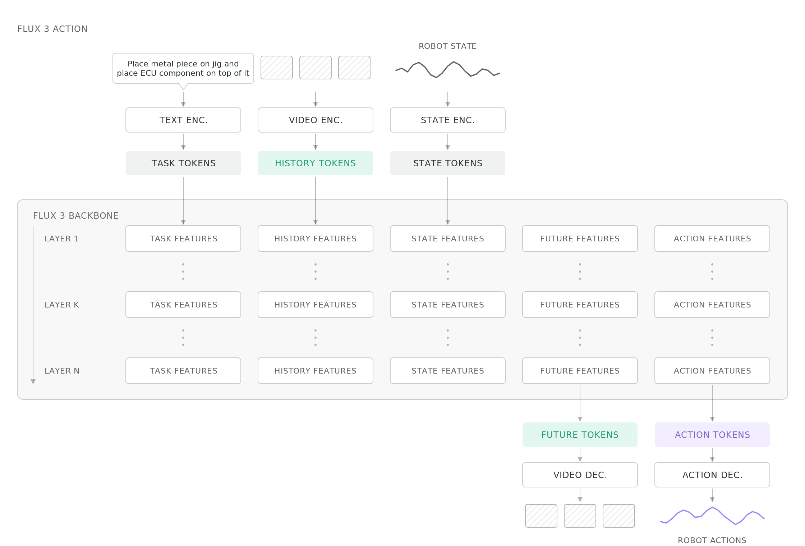Click ACTION FEATURES in the Layer N row
Image resolution: width=805 pixels, height=546 pixels.
pyautogui.click(x=712, y=371)
